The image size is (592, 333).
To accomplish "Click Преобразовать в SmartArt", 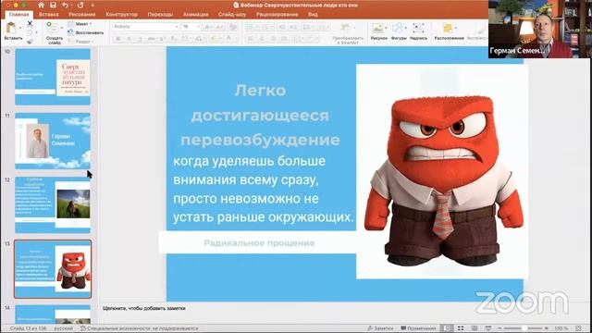I will click(x=348, y=33).
